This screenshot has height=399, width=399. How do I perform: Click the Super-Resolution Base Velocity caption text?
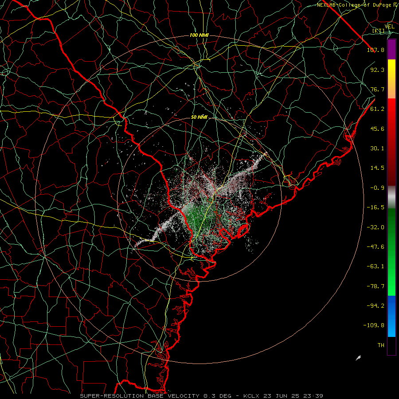tap(201, 396)
